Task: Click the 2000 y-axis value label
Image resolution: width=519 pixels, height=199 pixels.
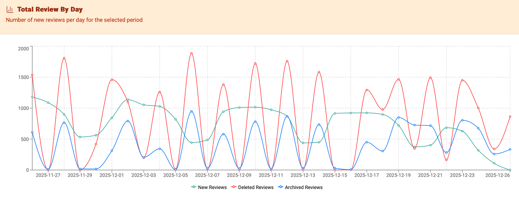Action: (x=23, y=49)
